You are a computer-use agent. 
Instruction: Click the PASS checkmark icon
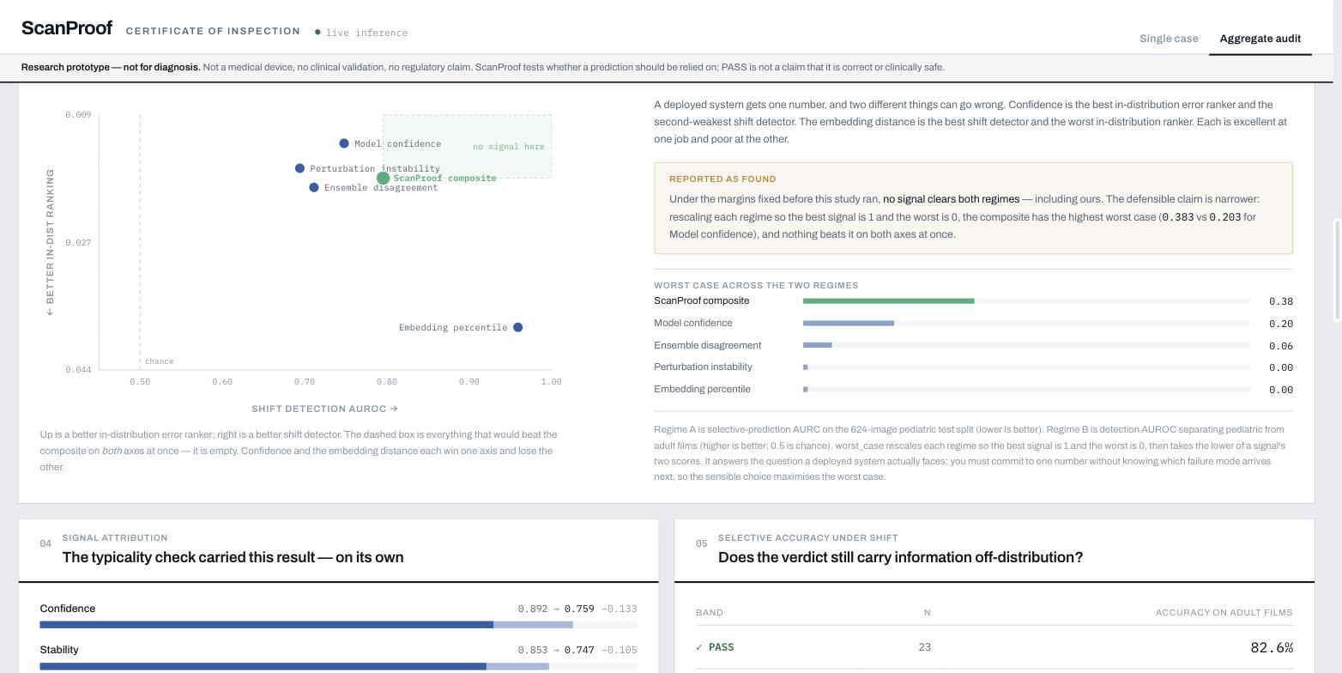pyautogui.click(x=699, y=647)
